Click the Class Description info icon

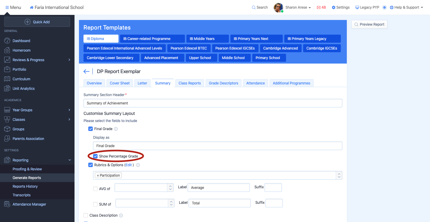coord(121,215)
